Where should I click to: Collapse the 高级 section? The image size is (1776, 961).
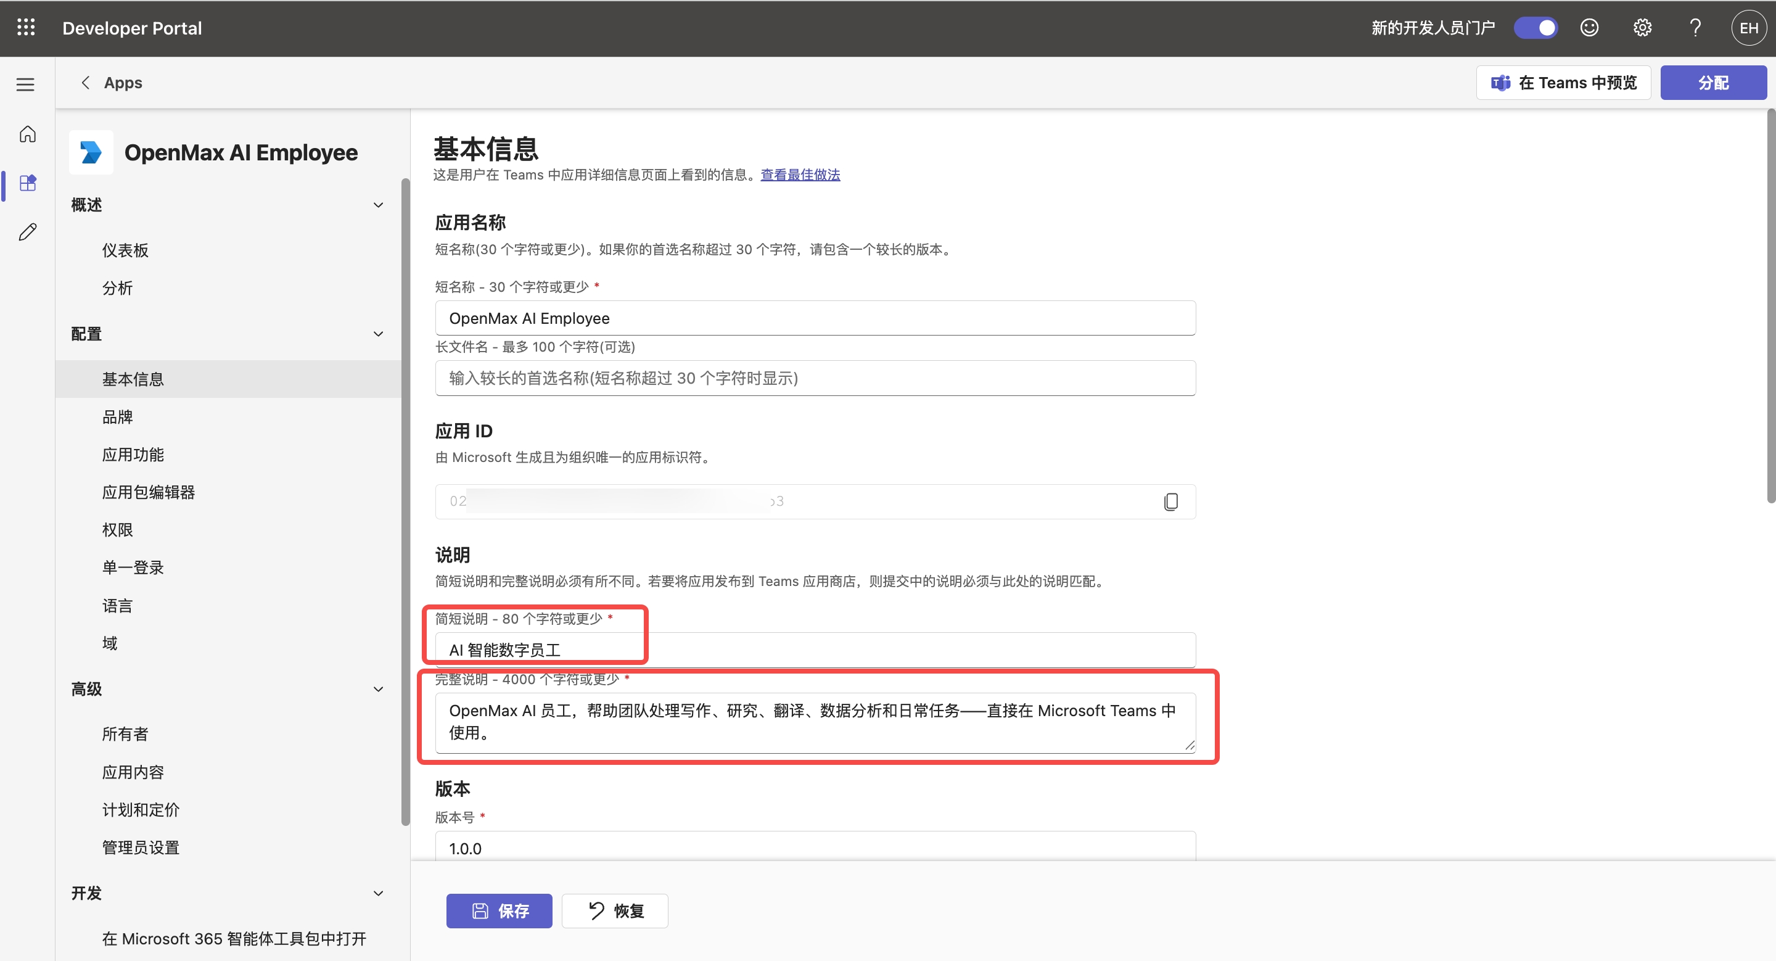click(x=378, y=689)
